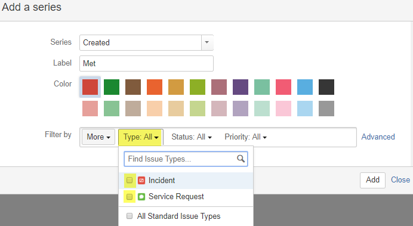Click the Add button

[372, 180]
